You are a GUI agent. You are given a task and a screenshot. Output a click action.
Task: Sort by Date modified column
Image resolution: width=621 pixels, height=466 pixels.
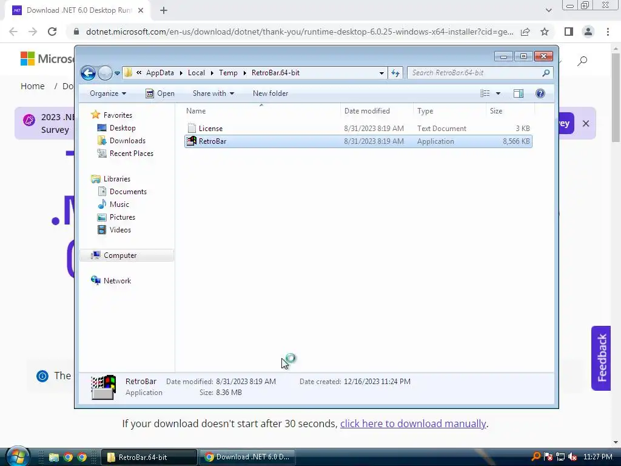(376, 111)
